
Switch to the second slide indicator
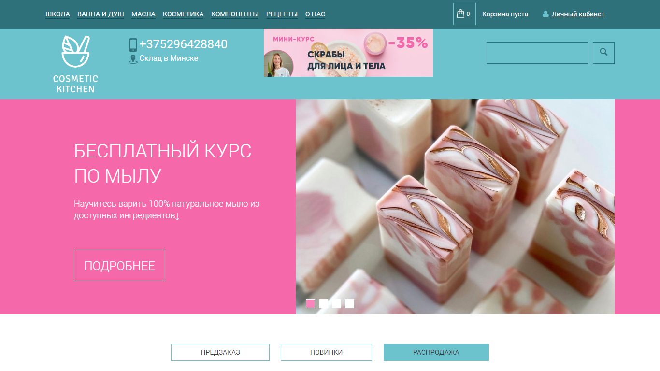323,303
